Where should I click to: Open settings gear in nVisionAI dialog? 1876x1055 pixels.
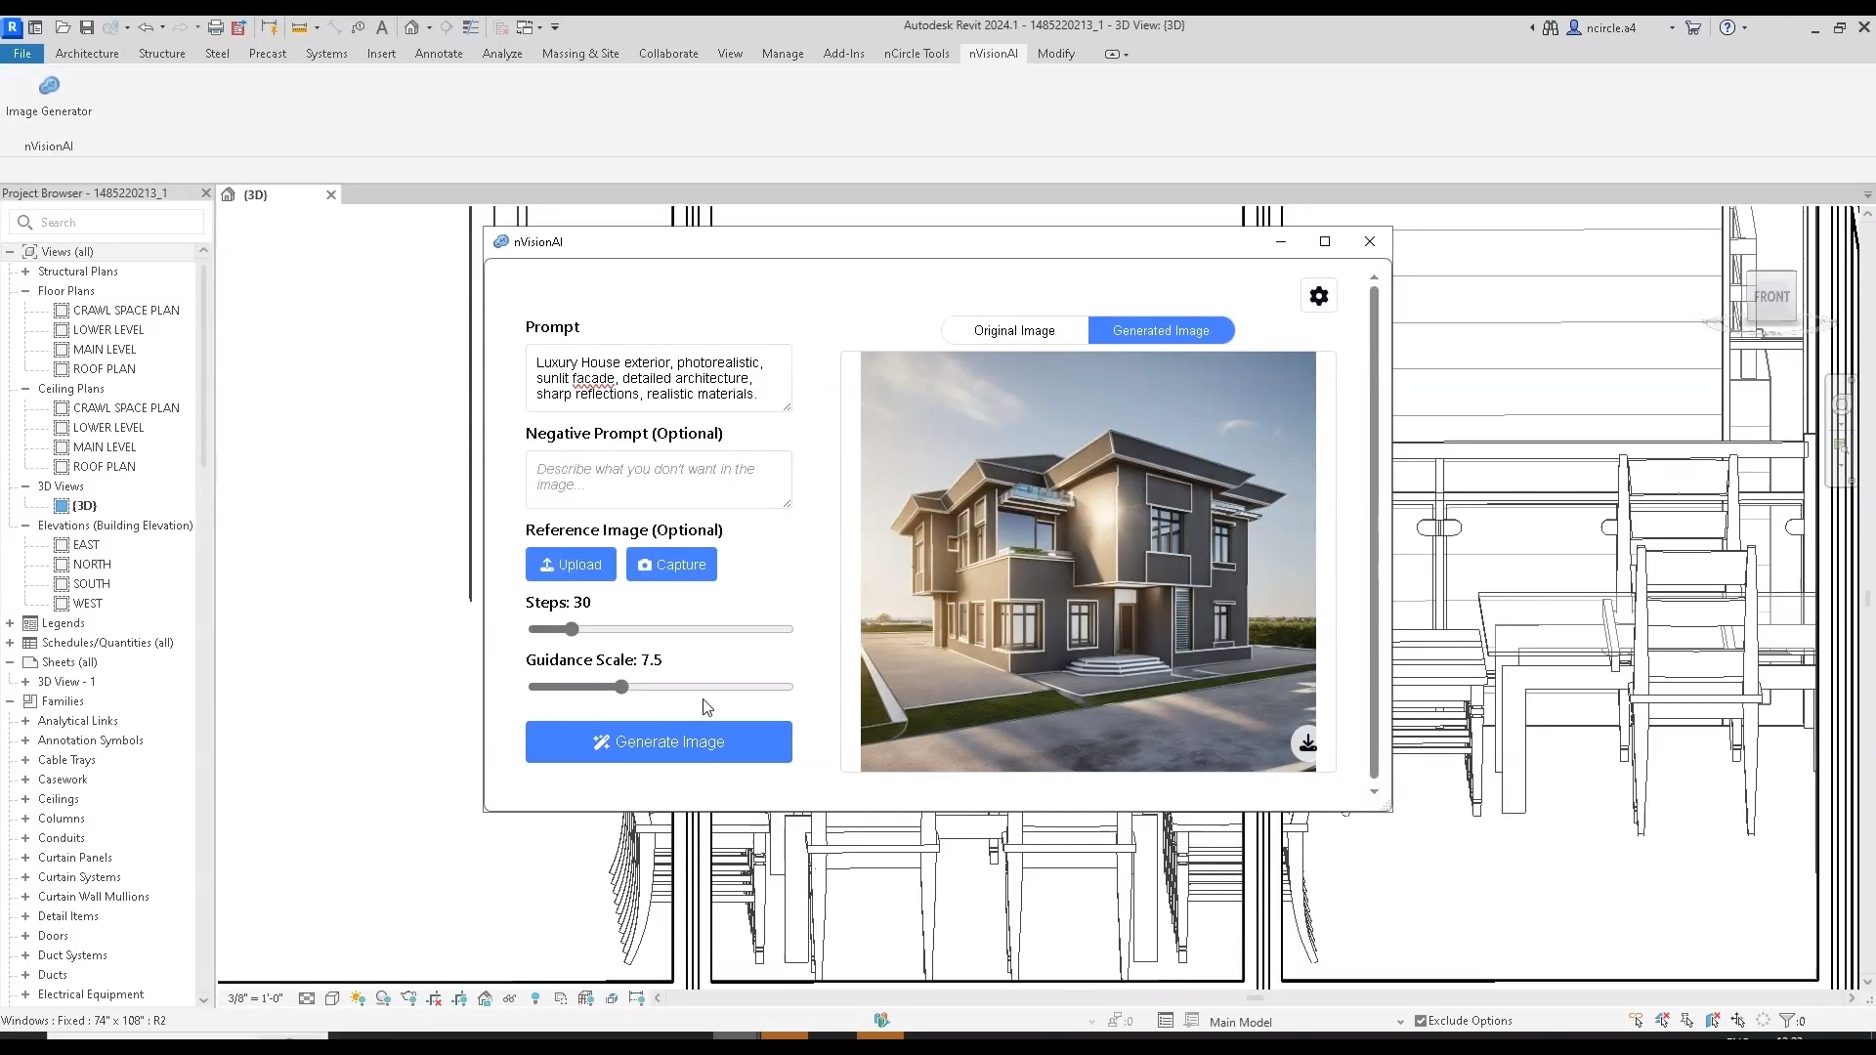(1318, 296)
